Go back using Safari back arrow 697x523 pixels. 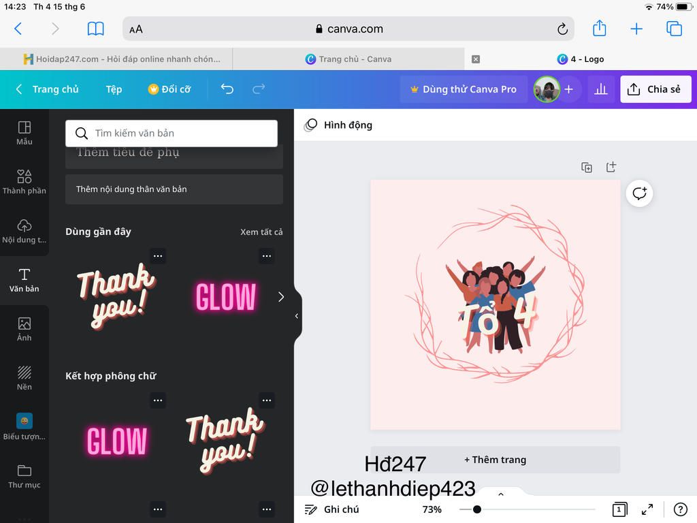[x=18, y=29]
